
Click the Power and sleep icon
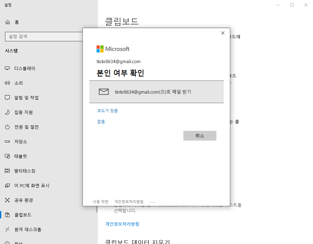[7, 127]
